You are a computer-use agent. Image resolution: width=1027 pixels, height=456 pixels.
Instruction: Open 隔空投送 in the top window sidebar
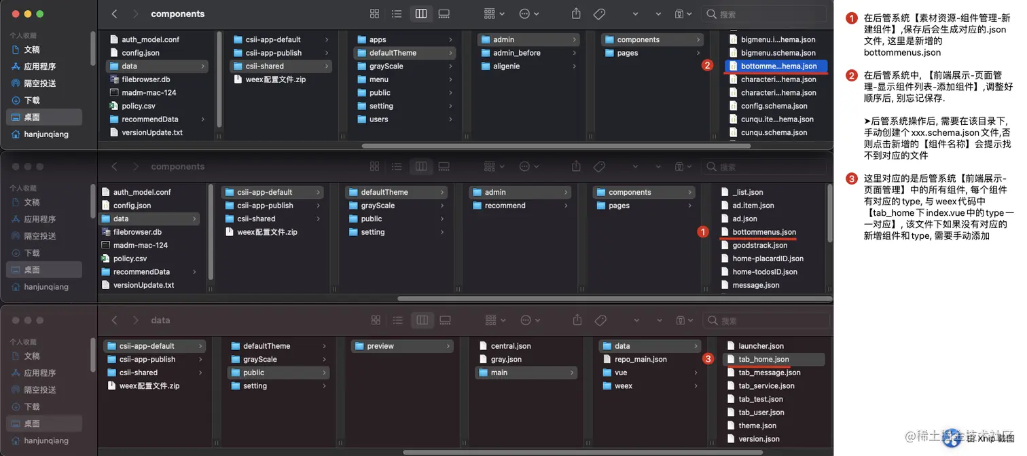pyautogui.click(x=39, y=83)
